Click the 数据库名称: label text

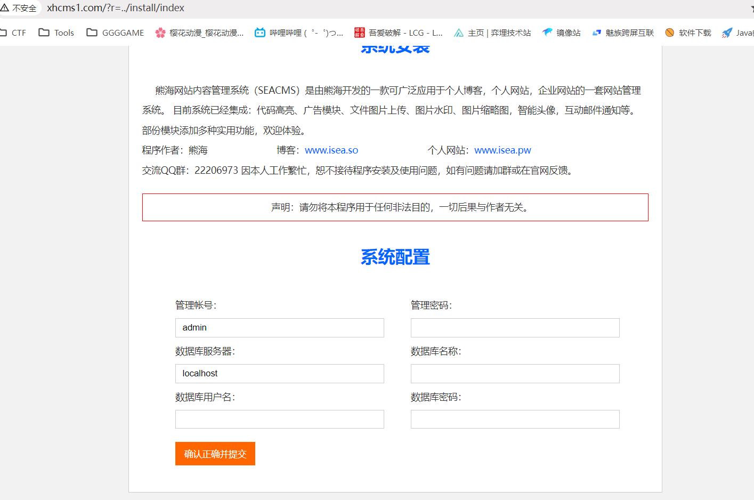click(436, 351)
